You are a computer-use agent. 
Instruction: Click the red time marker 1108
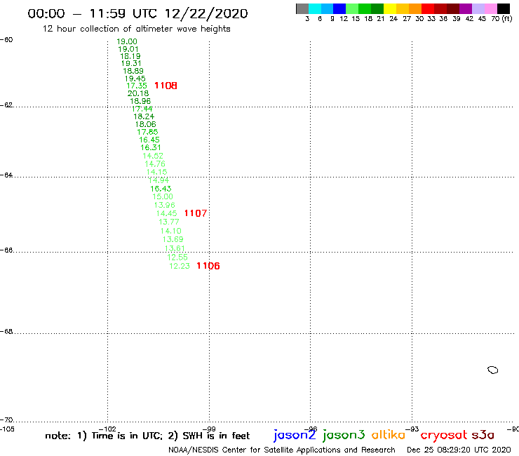point(166,86)
